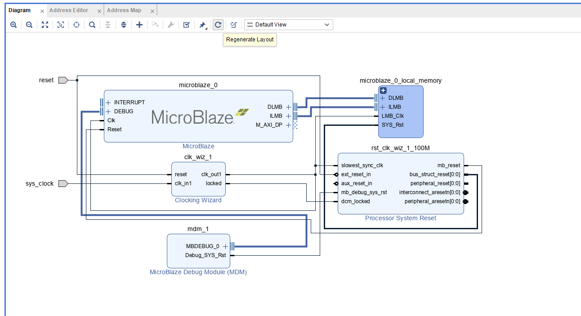This screenshot has height=316, width=581.
Task: Click the Search magnifier icon in toolbar
Action: click(x=92, y=25)
